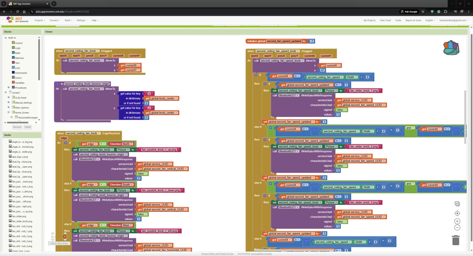Viewport: 473px width, 256px height.
Task: Open the Help menu
Action: click(x=95, y=20)
